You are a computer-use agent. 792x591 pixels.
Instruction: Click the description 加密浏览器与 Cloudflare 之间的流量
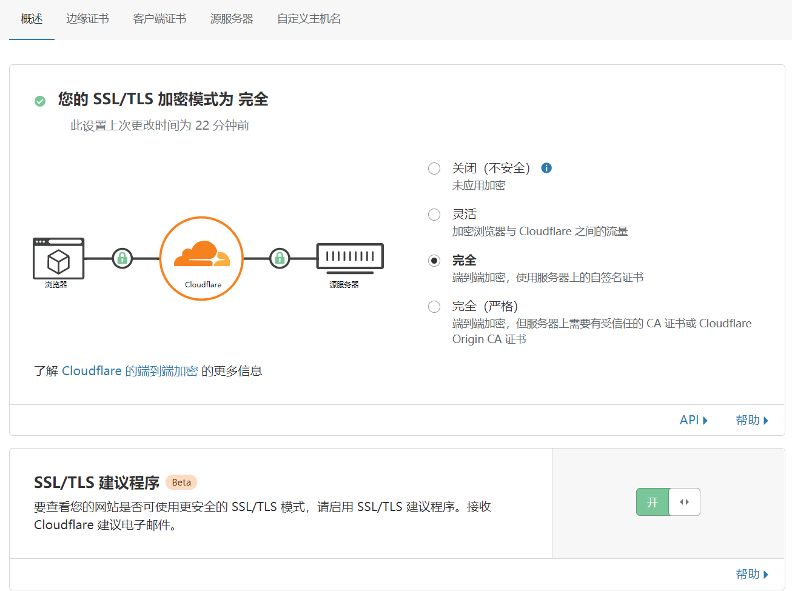[540, 232]
